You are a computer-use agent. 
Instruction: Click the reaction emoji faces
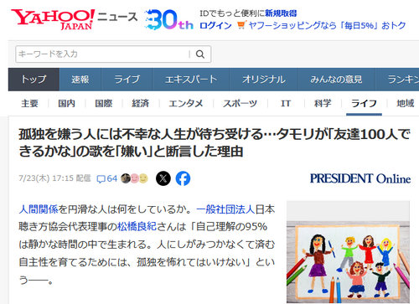pyautogui.click(x=134, y=178)
